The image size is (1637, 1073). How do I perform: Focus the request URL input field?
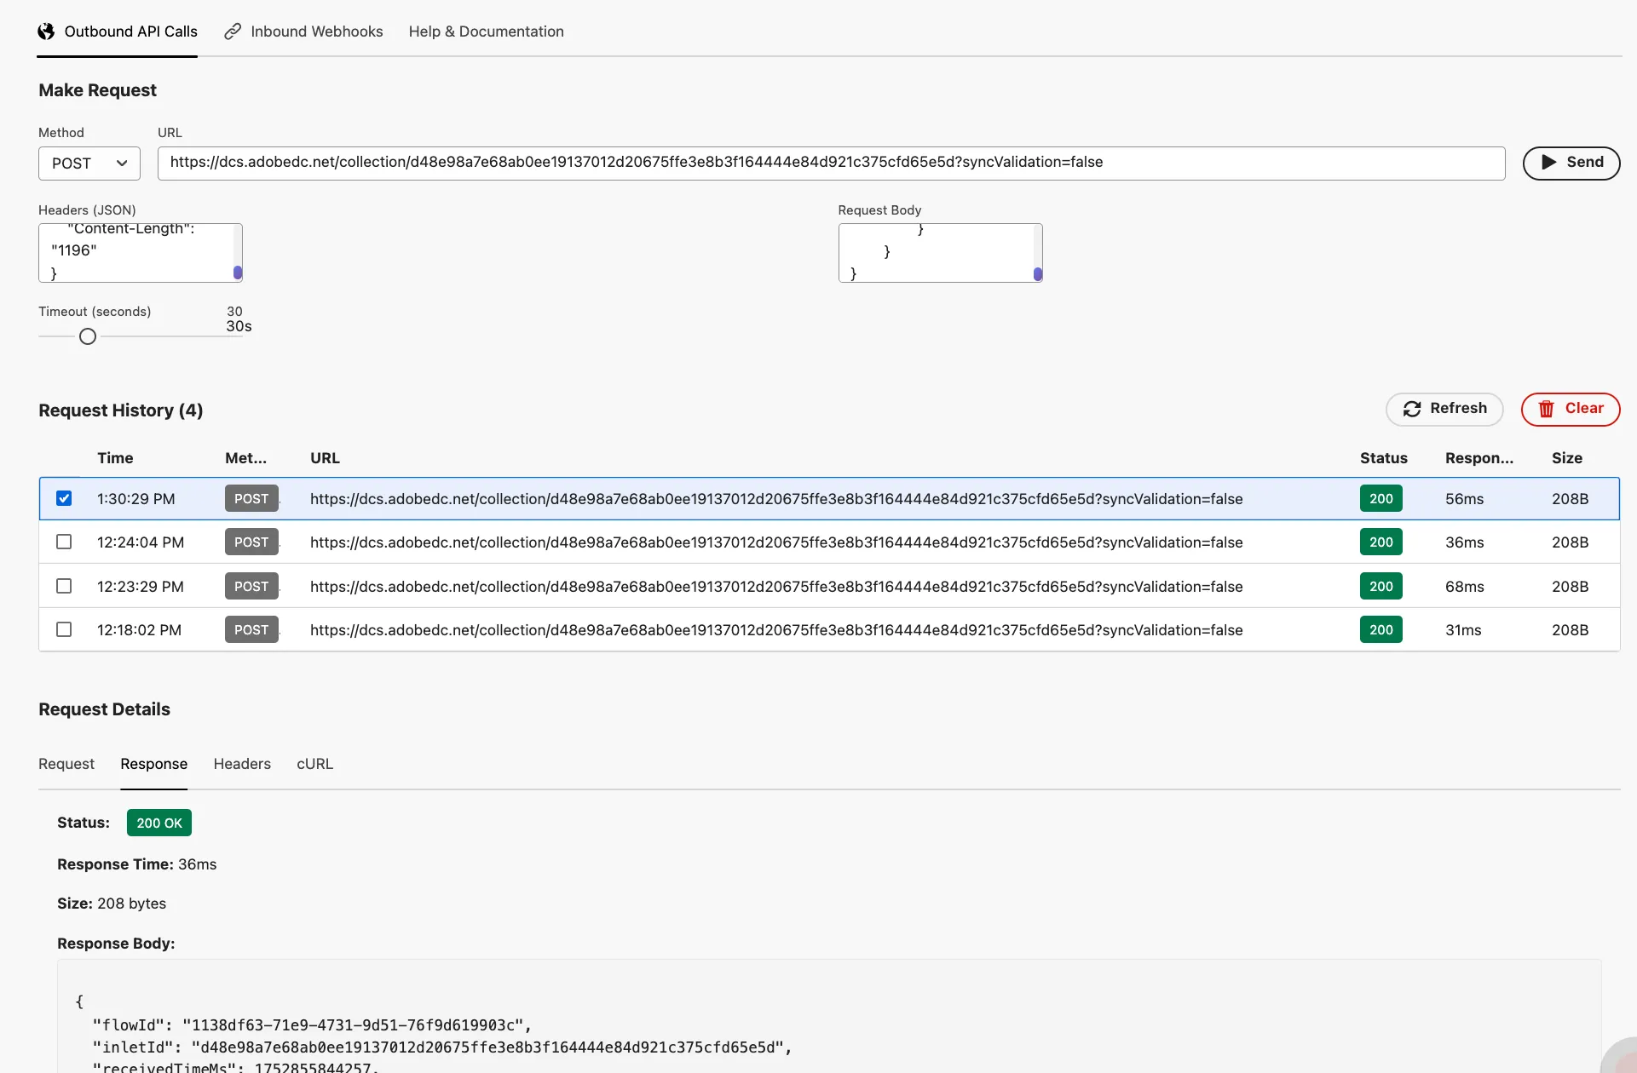(x=832, y=163)
